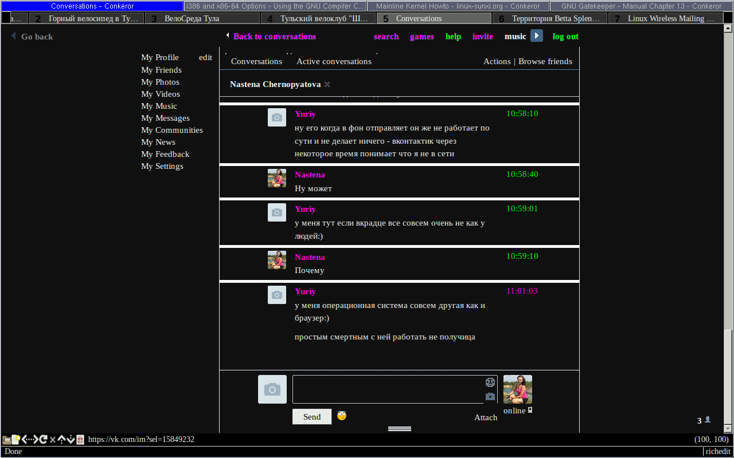734x458 pixels.
Task: Open My Profile in sidebar
Action: 160,57
